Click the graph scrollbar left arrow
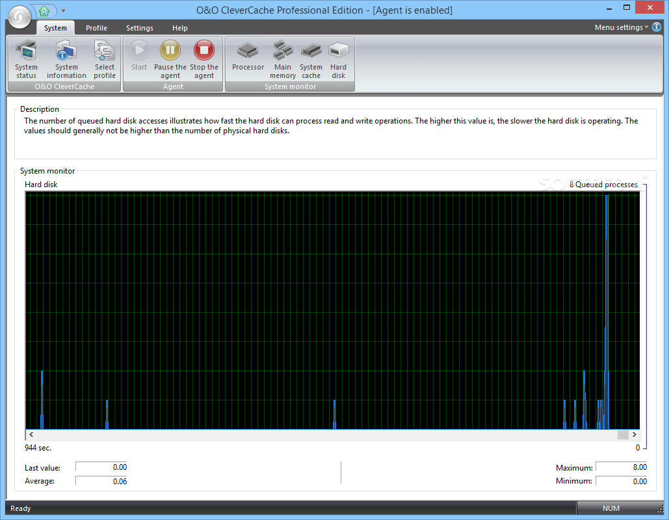This screenshot has height=520, width=669. [31, 434]
